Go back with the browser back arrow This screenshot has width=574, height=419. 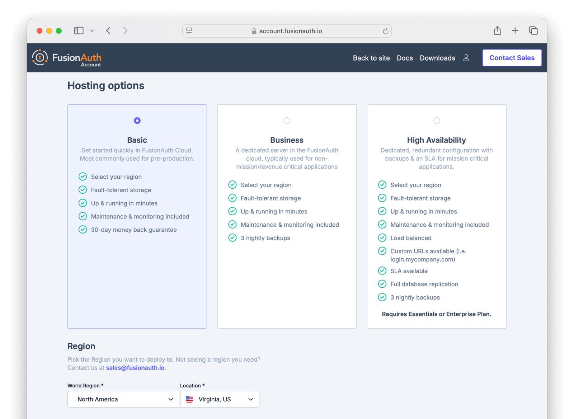pyautogui.click(x=108, y=31)
